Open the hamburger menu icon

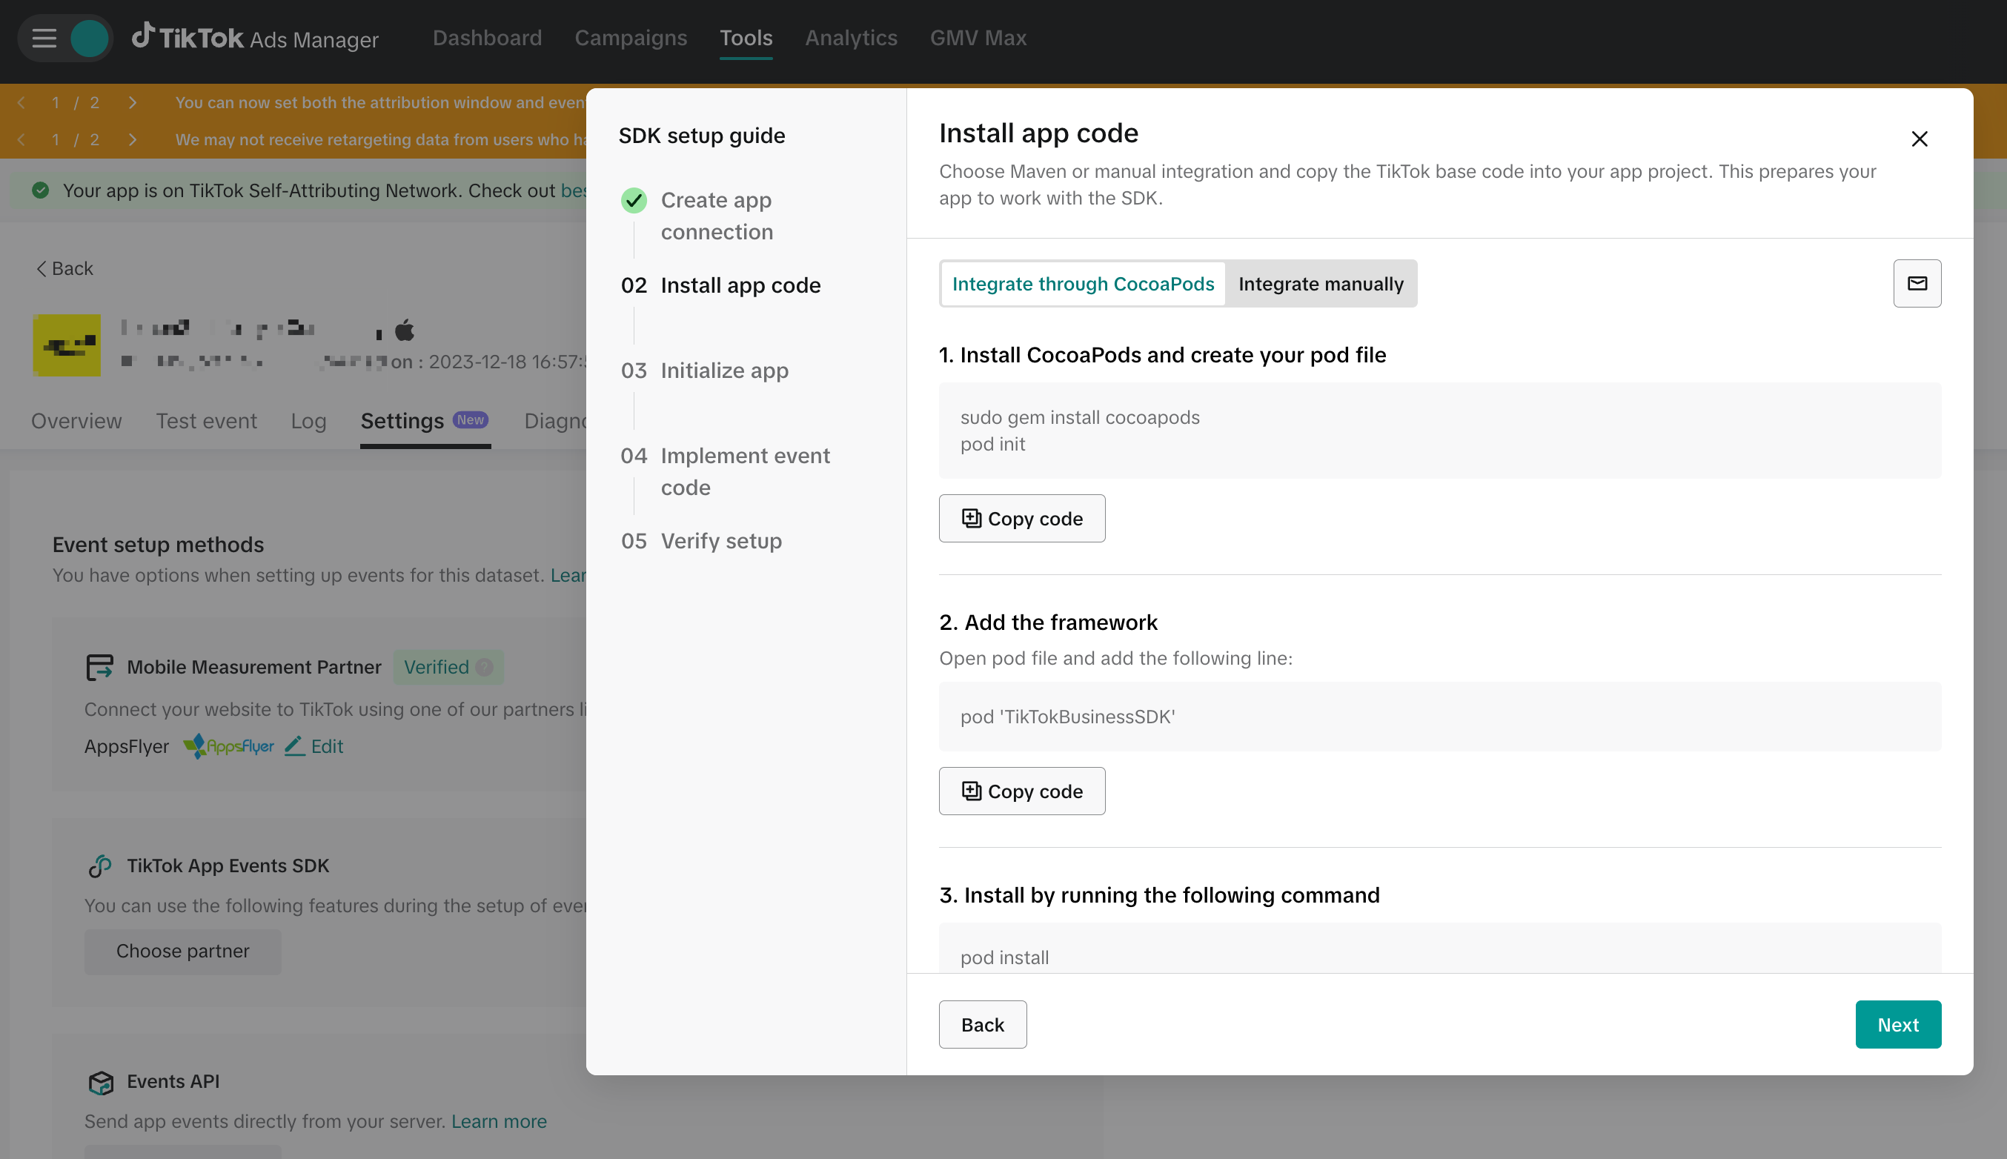click(x=44, y=37)
